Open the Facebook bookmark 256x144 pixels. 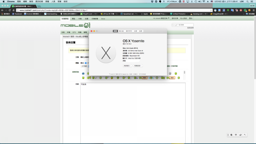point(17,14)
